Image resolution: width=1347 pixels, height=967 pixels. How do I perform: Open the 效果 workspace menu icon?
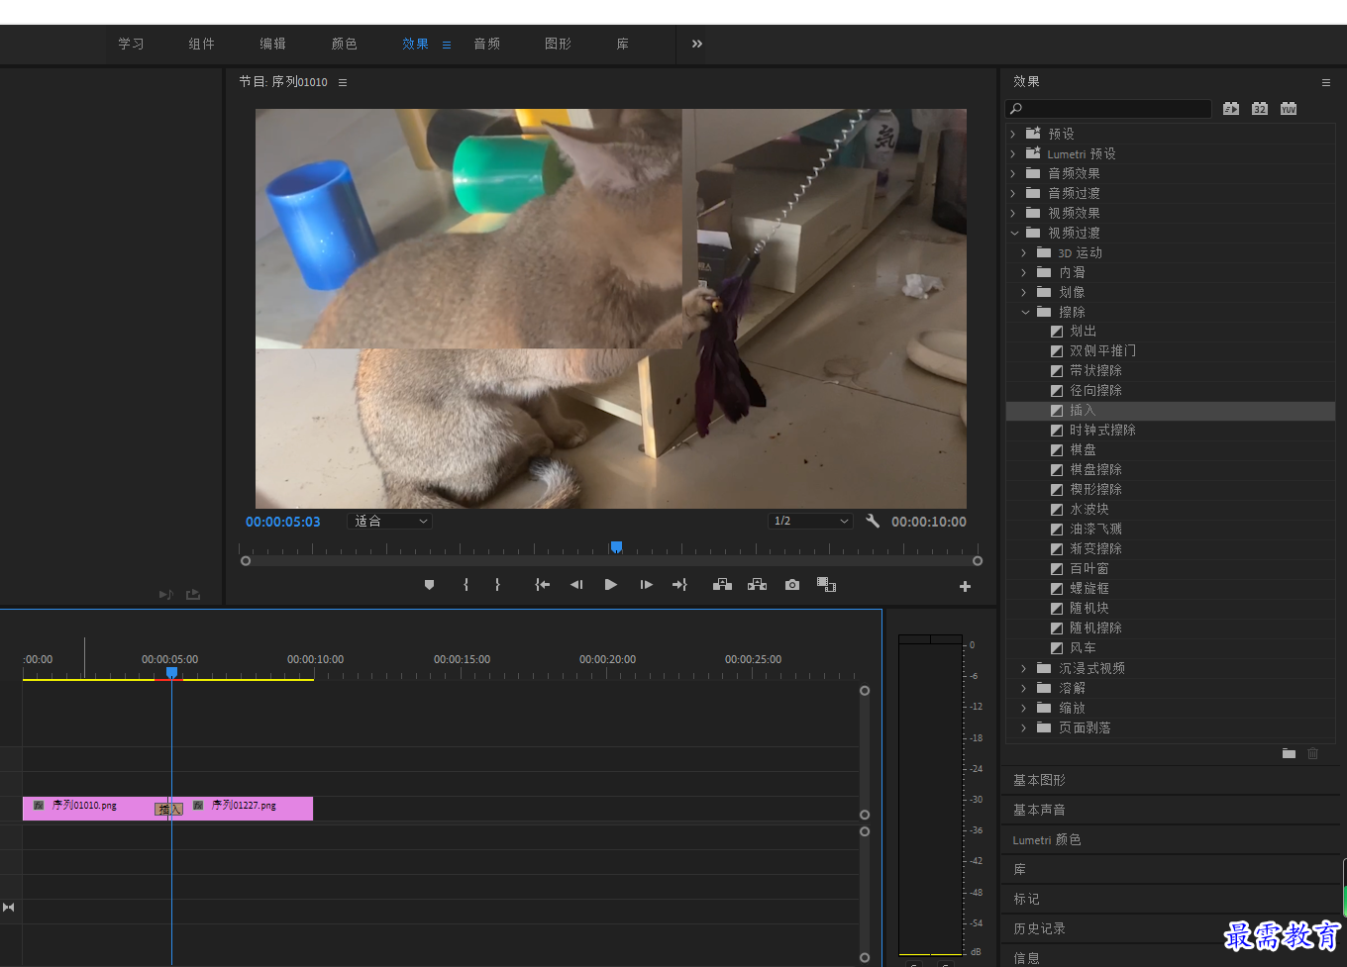point(447,45)
